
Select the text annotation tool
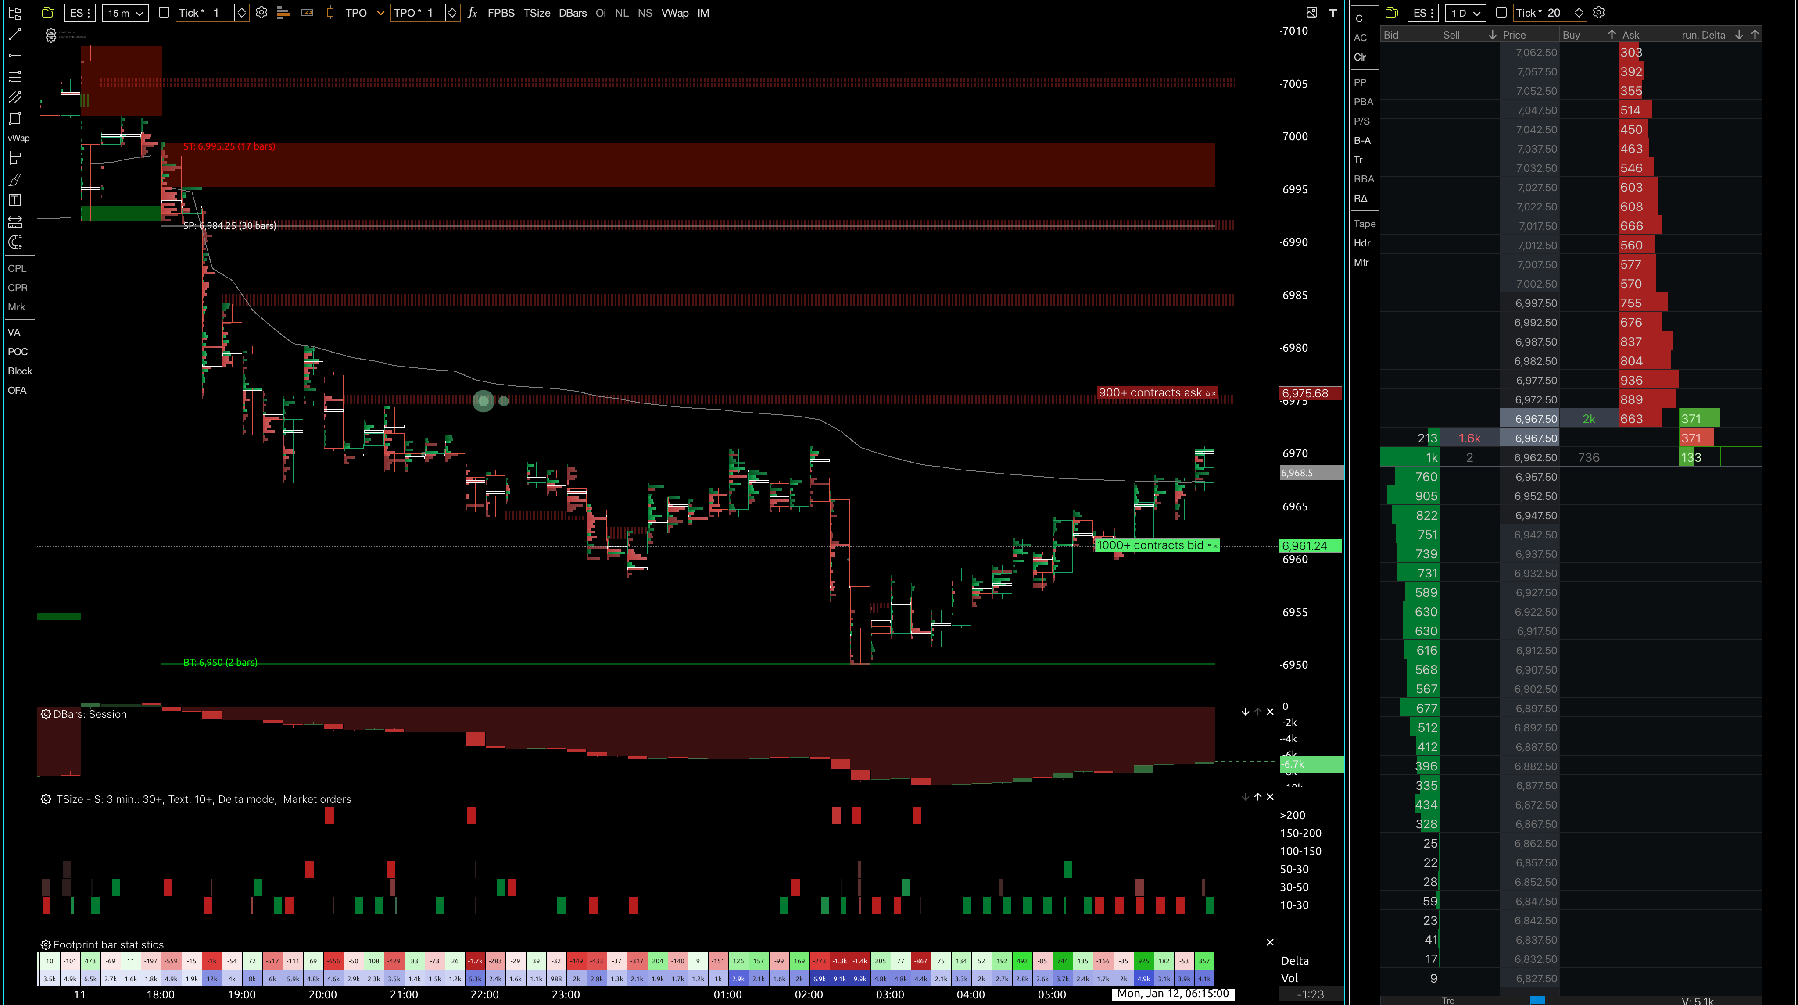(x=14, y=200)
